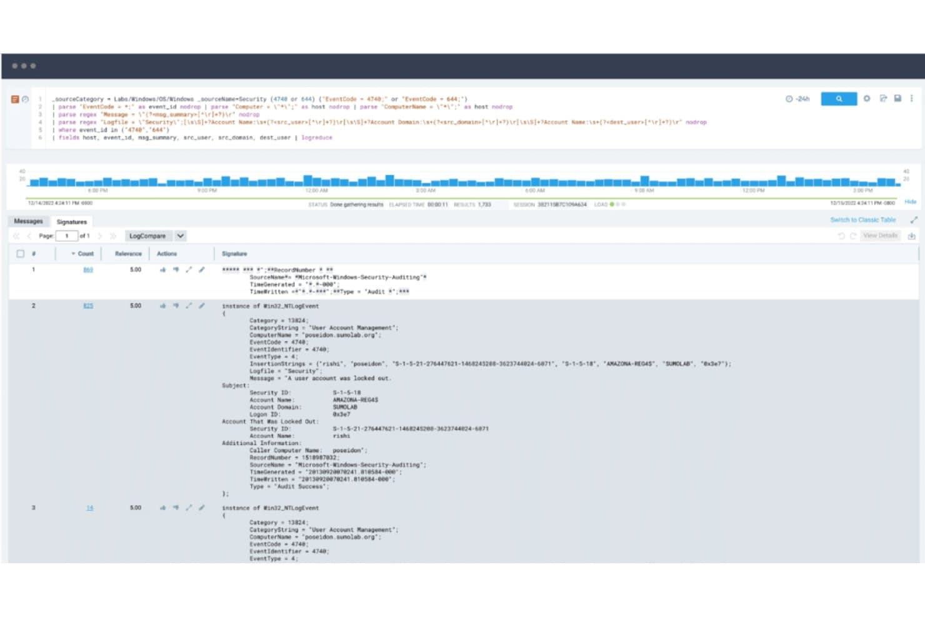Sort by the Count column header
925x617 pixels.
[82, 254]
